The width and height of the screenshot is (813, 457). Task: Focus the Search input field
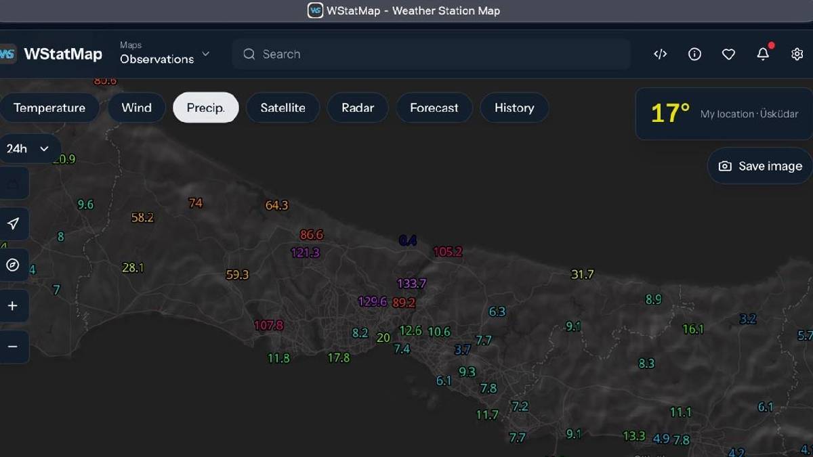pos(432,54)
